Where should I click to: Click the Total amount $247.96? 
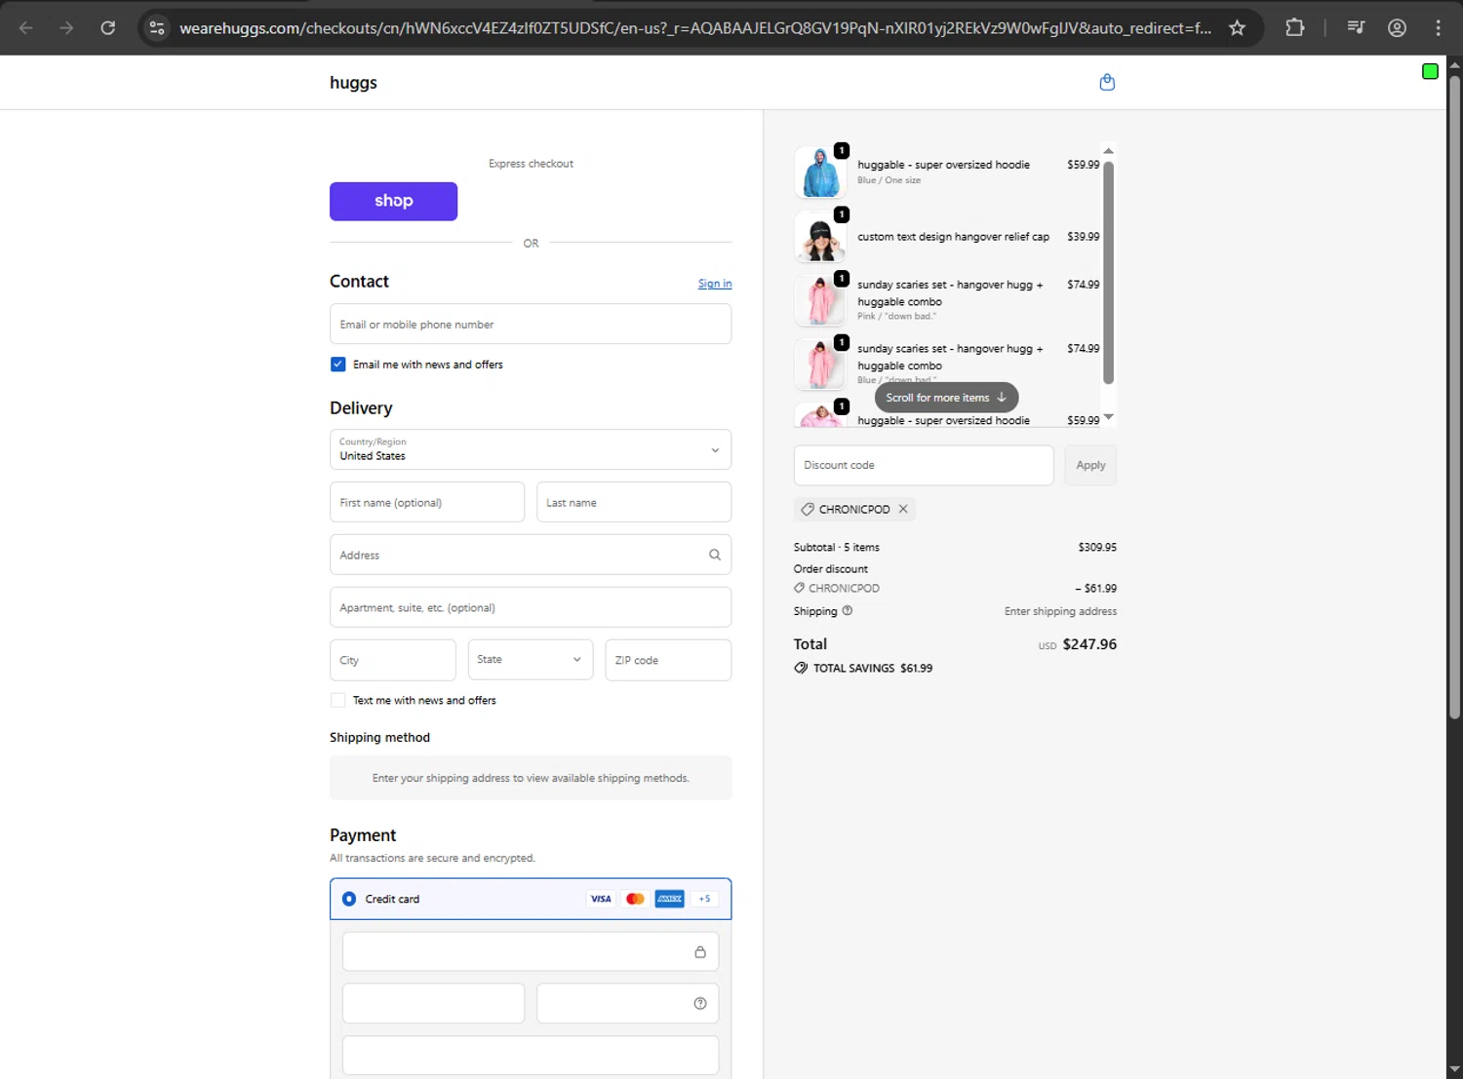click(x=1089, y=644)
